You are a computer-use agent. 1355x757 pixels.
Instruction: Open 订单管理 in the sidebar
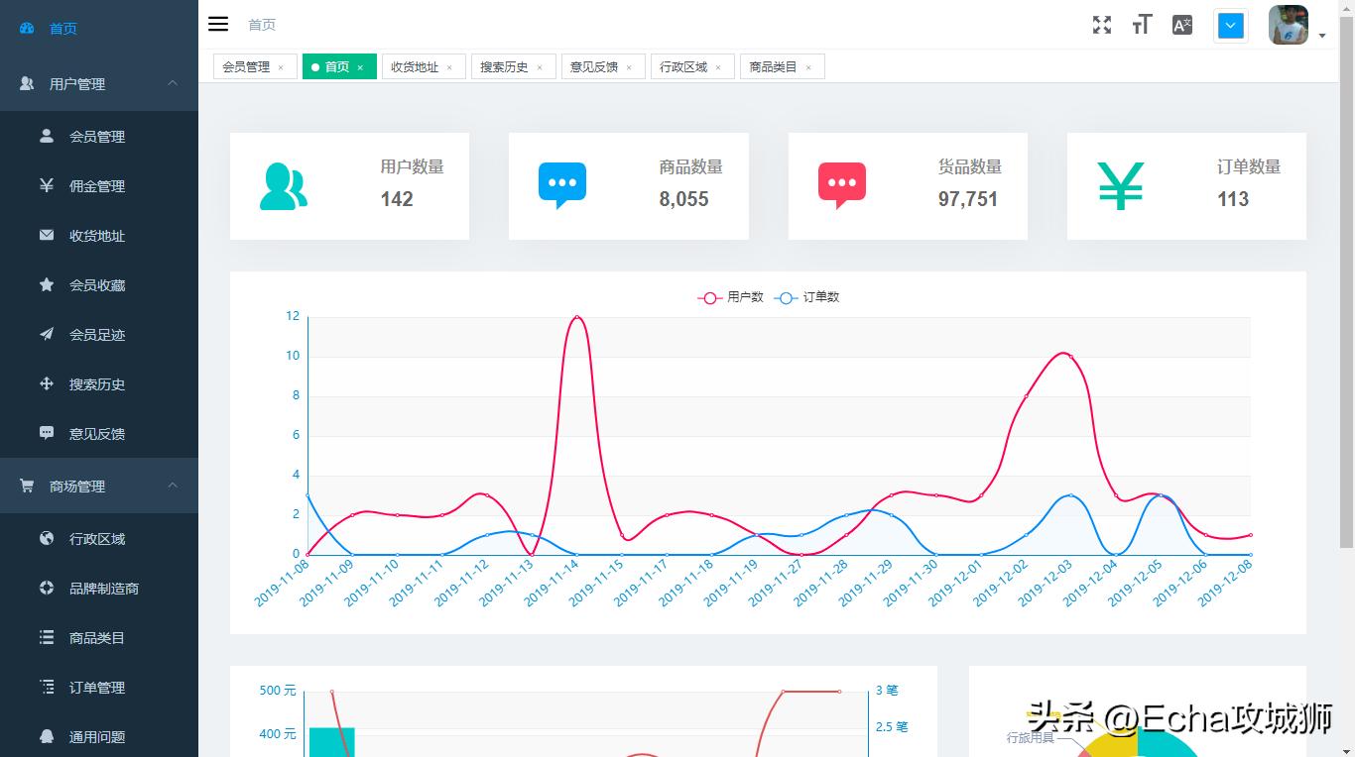(97, 688)
